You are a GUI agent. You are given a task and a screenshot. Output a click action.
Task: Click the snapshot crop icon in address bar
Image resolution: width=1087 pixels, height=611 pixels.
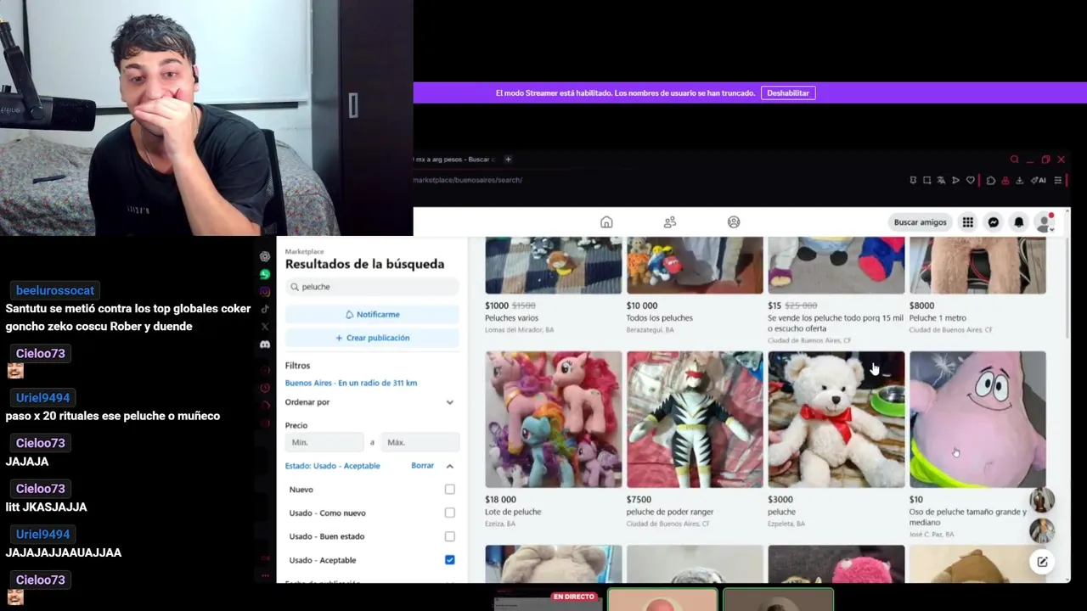(x=926, y=180)
